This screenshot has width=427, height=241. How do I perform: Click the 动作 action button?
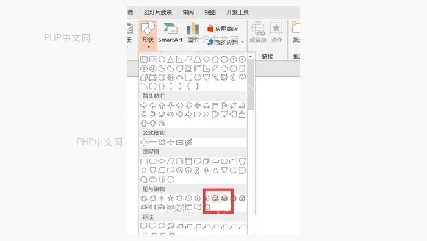276,32
